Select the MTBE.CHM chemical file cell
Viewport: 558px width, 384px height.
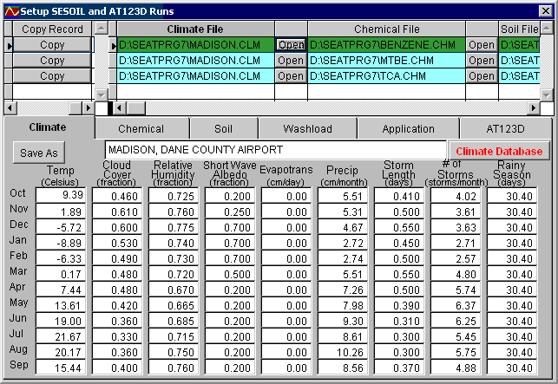(386, 61)
